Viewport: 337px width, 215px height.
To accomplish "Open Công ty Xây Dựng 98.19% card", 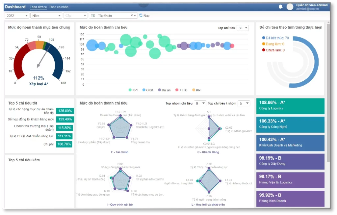I will (290, 162).
